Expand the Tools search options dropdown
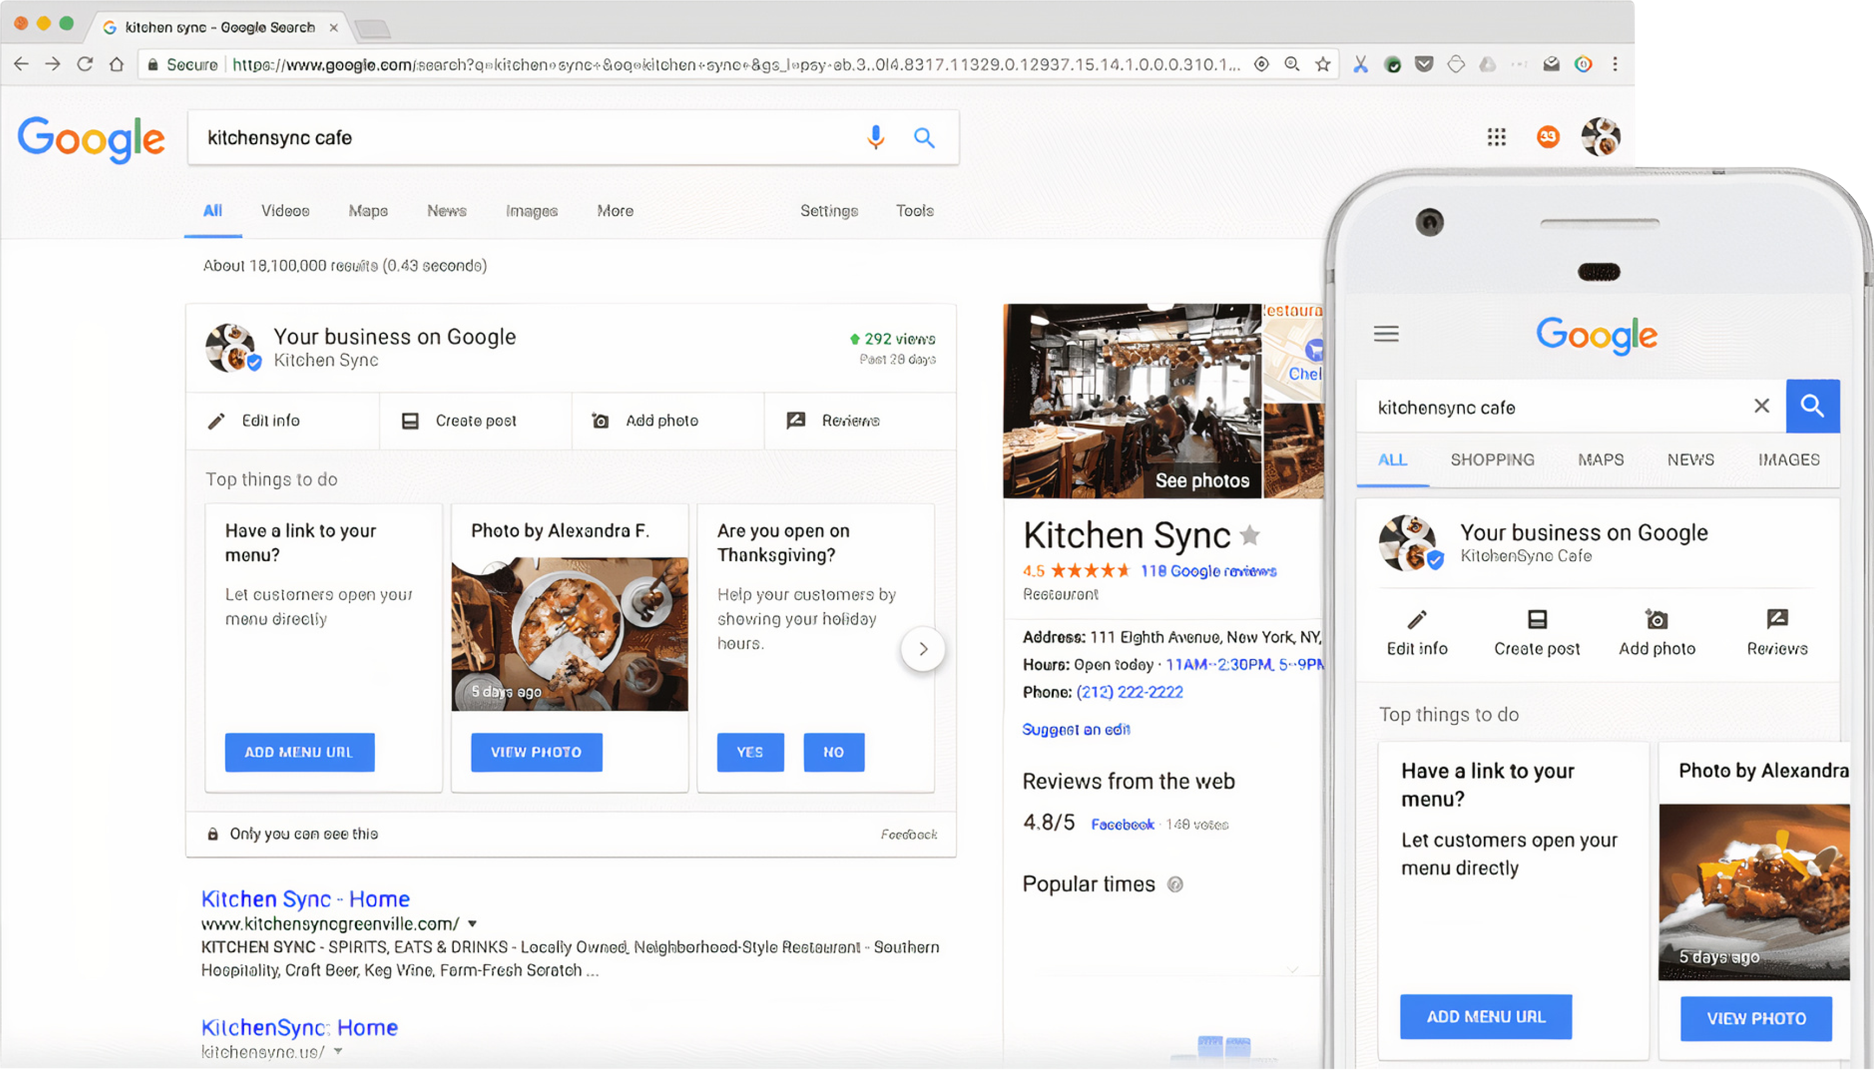Image resolution: width=1874 pixels, height=1070 pixels. (x=914, y=211)
